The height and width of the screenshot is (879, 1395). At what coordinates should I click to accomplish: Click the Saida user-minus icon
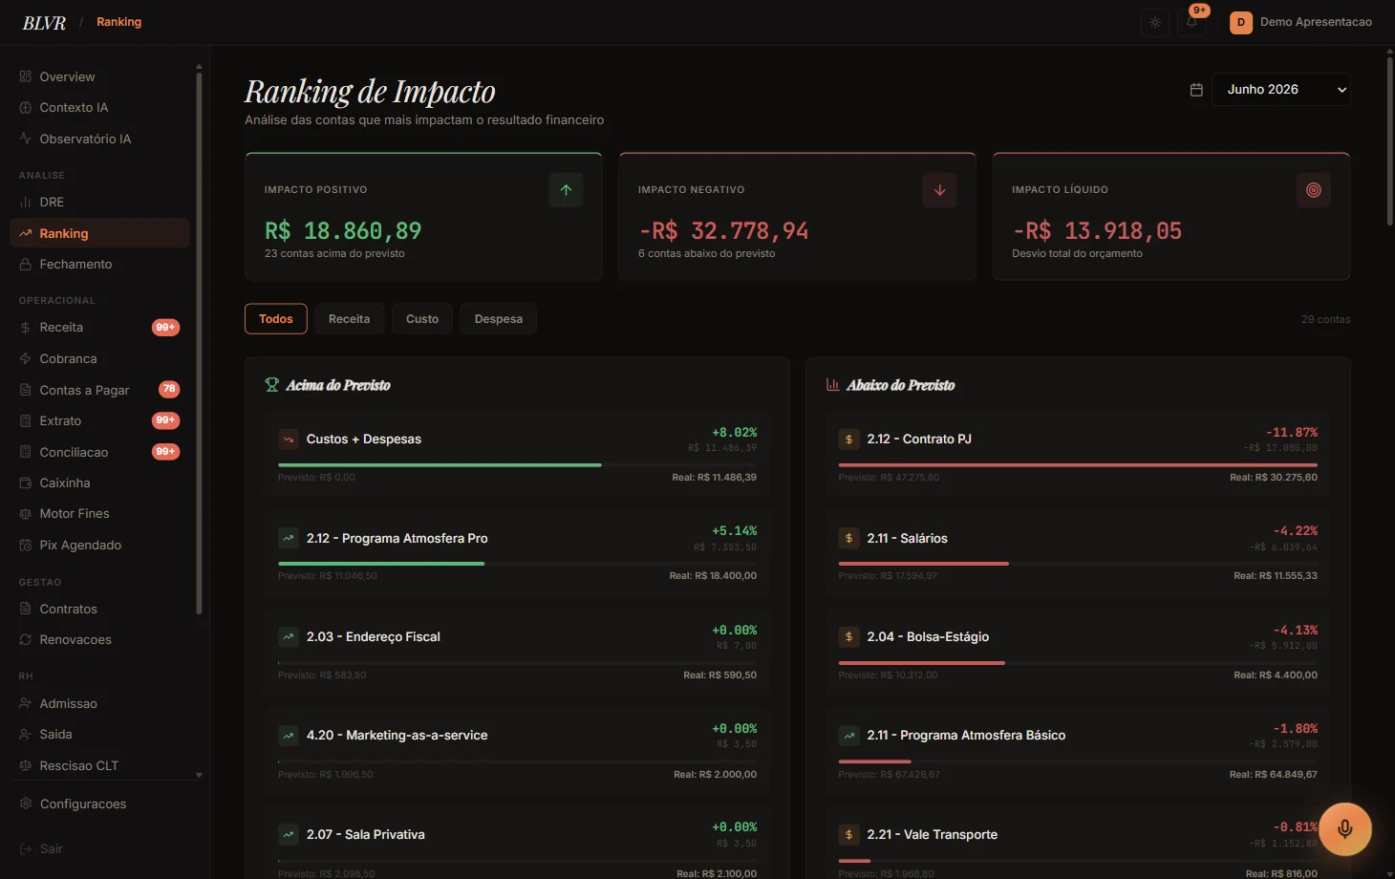(26, 735)
